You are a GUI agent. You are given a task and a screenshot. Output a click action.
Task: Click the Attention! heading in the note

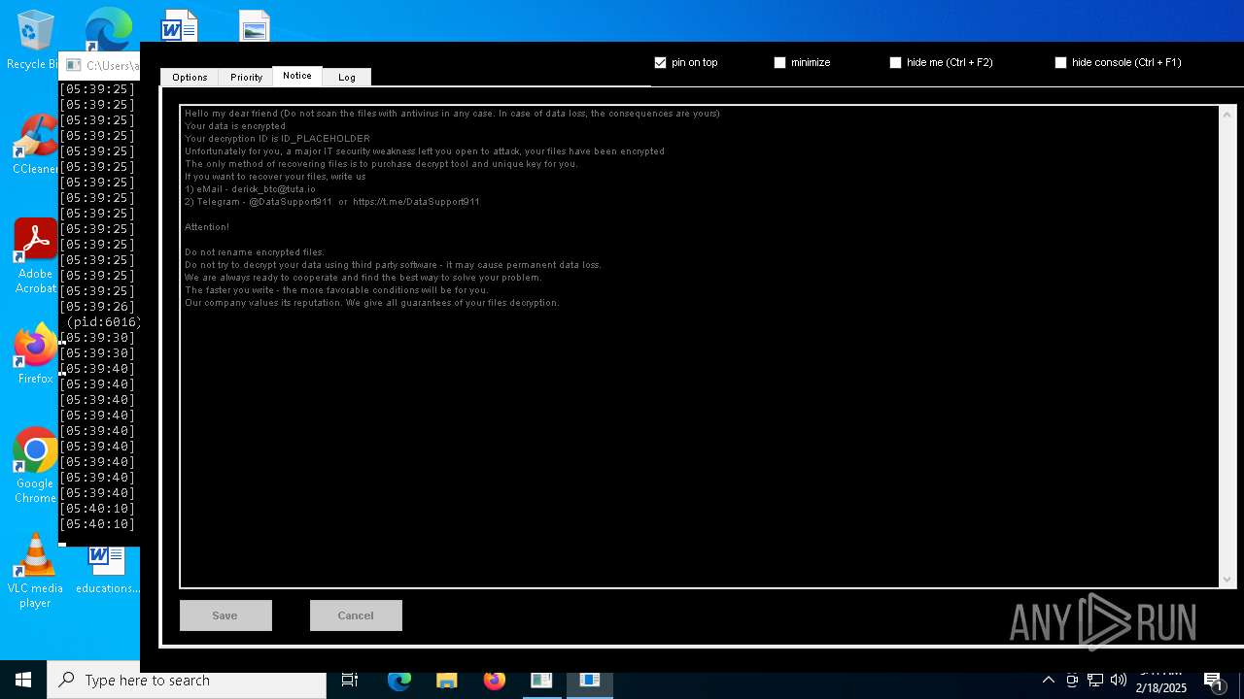pos(207,227)
